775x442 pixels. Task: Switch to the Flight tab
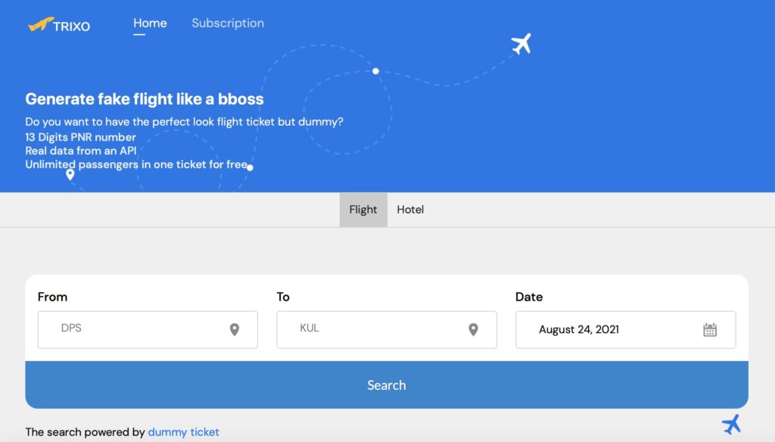click(x=363, y=210)
